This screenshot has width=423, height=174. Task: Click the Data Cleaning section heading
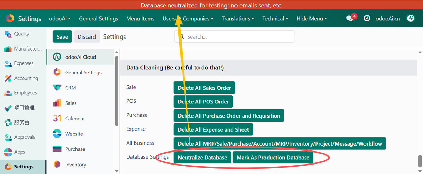pyautogui.click(x=175, y=67)
